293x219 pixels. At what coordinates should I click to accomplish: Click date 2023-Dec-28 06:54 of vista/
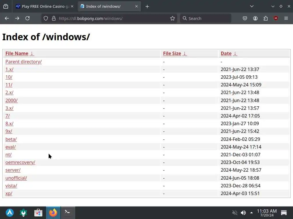pos(240,186)
